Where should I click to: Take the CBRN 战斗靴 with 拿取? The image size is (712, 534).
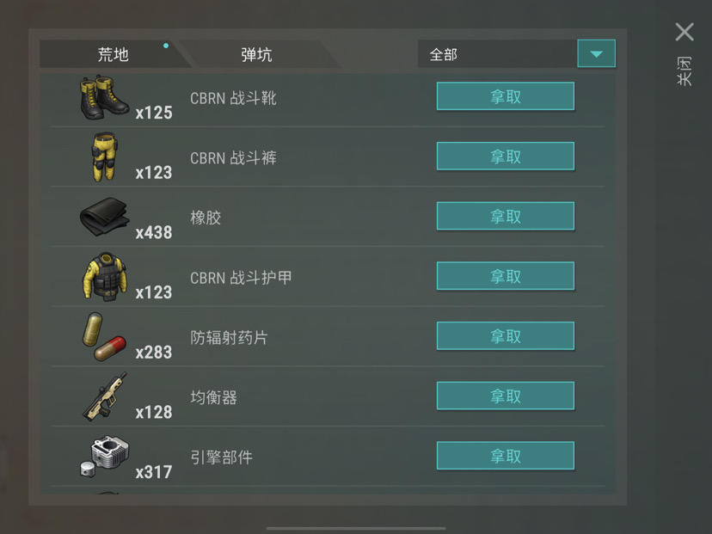(x=506, y=96)
